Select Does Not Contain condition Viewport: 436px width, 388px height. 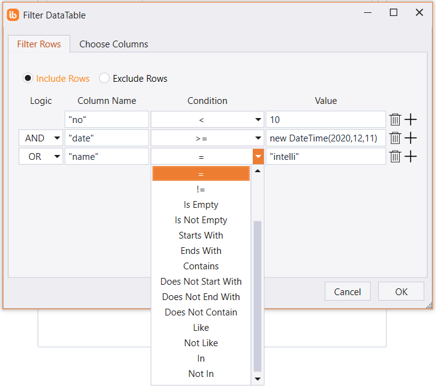[200, 312]
